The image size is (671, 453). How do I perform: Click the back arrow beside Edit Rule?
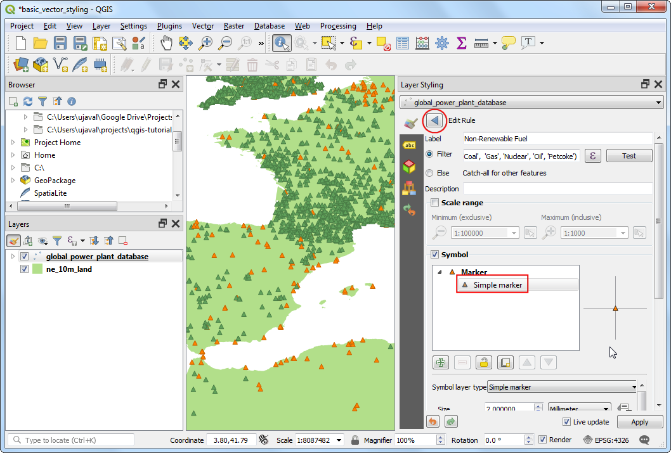(435, 120)
